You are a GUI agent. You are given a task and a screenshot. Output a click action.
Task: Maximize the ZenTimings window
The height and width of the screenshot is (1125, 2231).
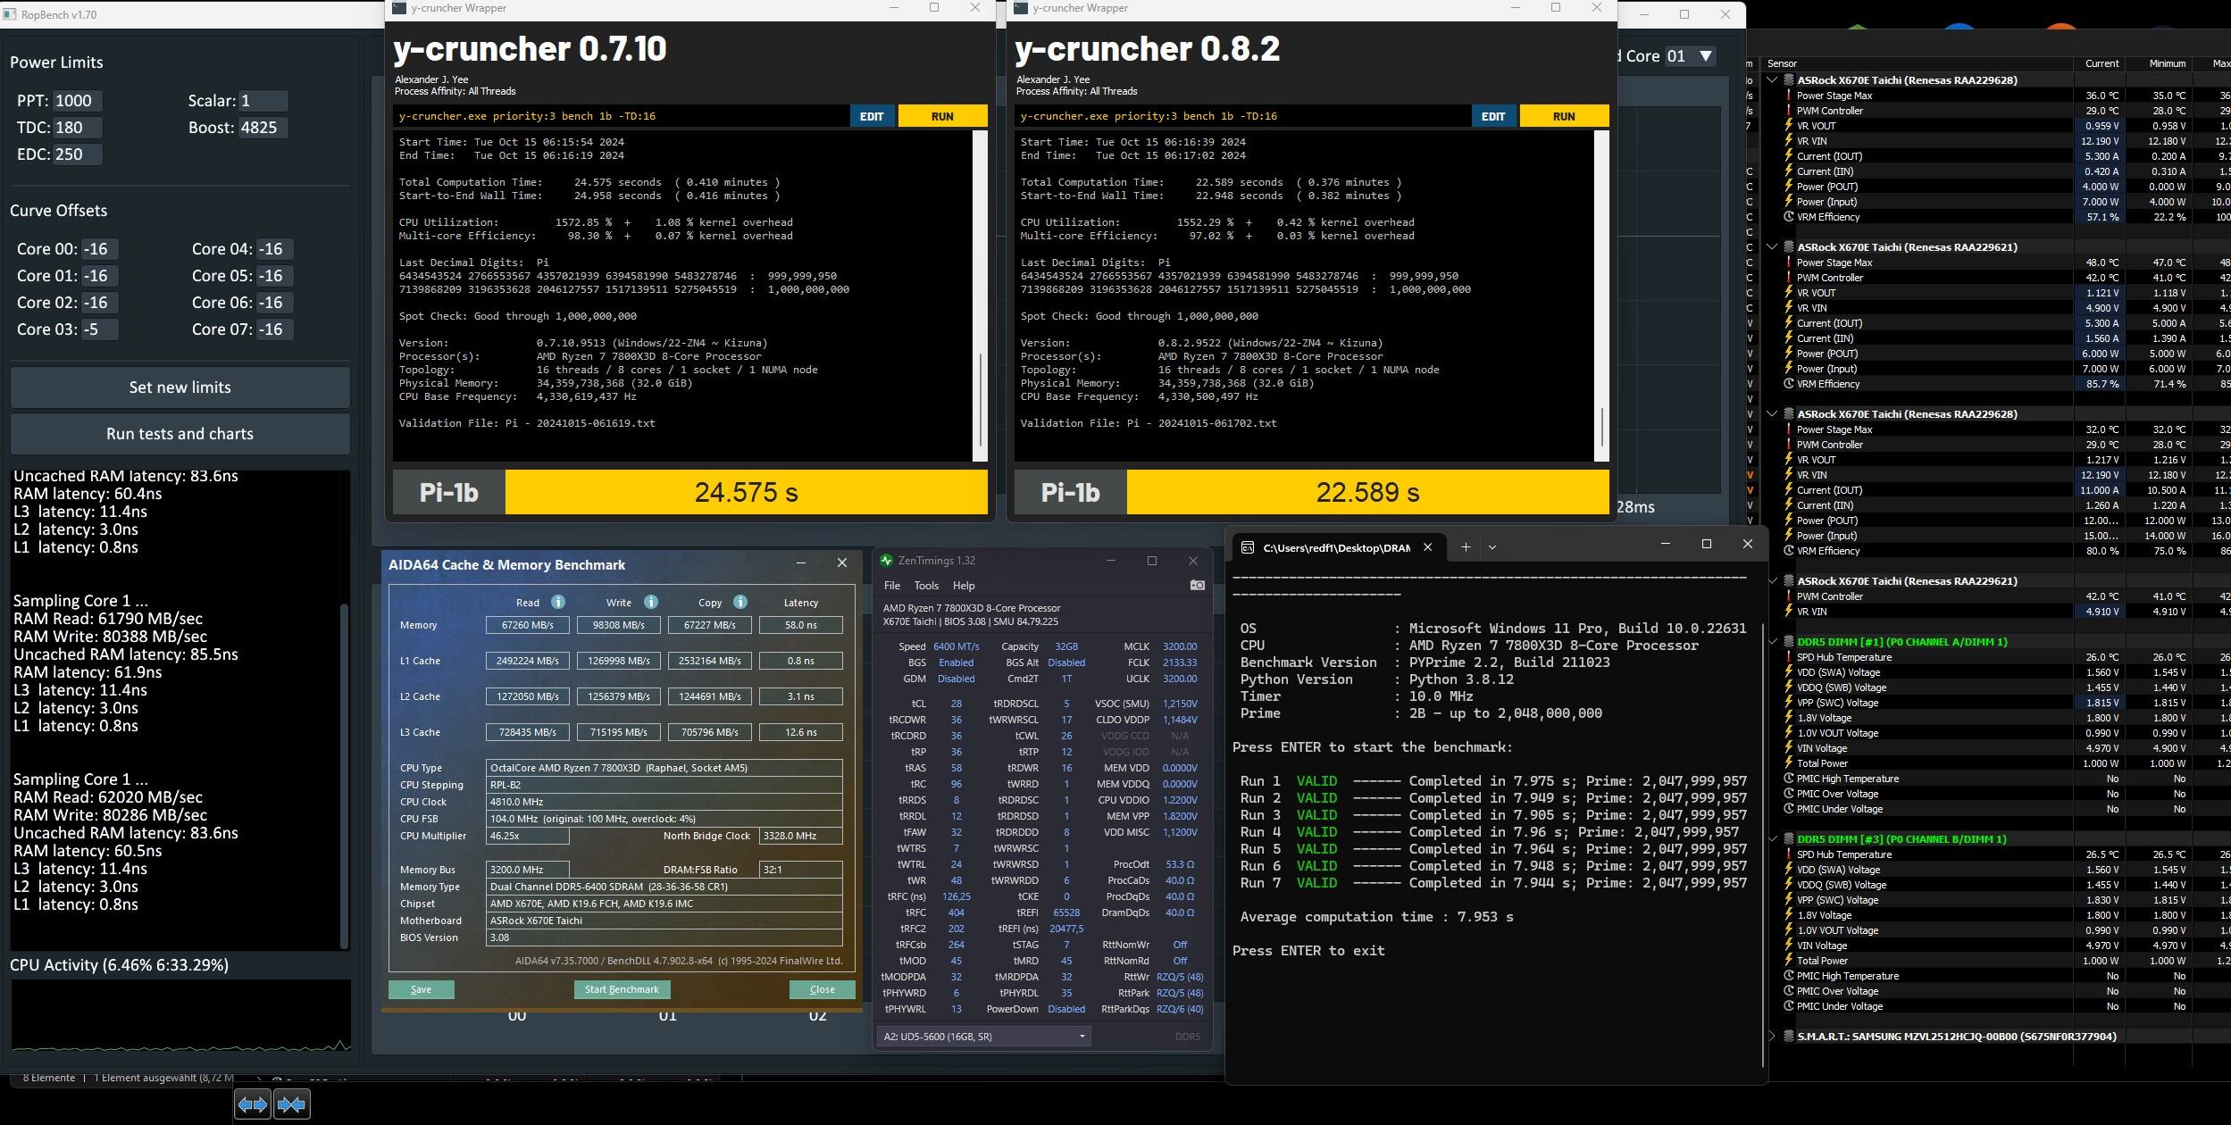(x=1152, y=561)
